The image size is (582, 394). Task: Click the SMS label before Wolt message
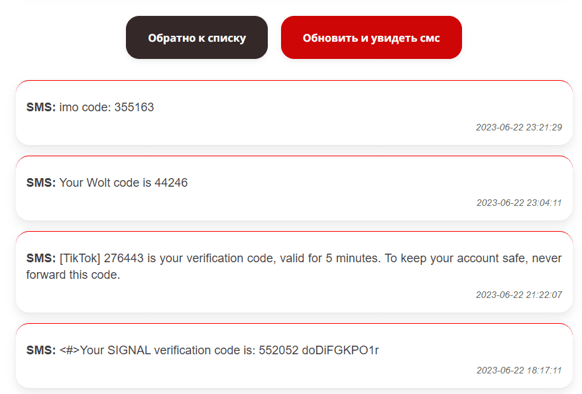tap(41, 183)
